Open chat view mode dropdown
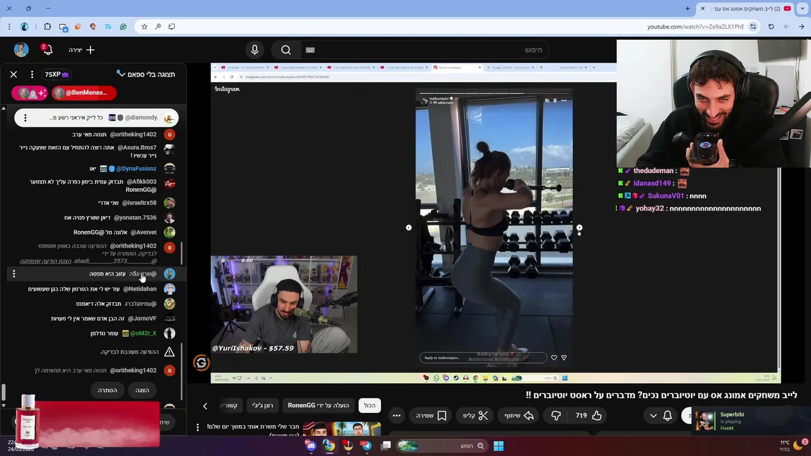The width and height of the screenshot is (811, 456). pyautogui.click(x=146, y=74)
